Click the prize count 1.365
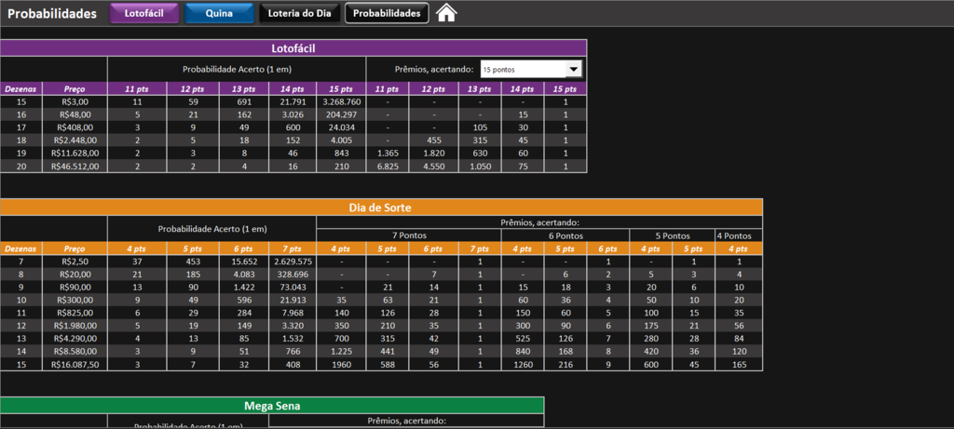954x429 pixels. click(x=388, y=154)
